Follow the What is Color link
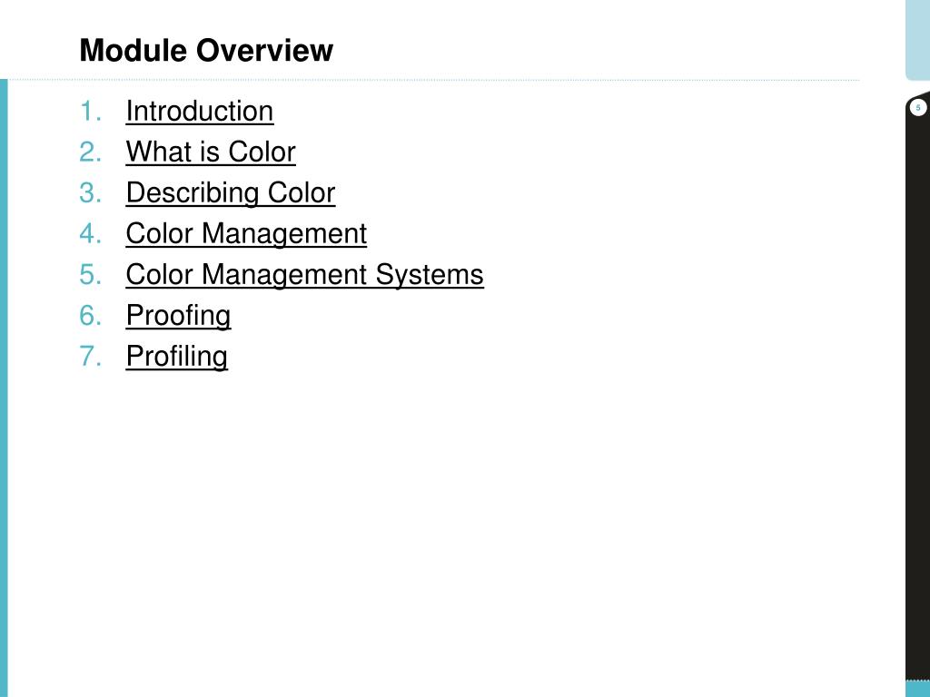The image size is (930, 697). (211, 152)
